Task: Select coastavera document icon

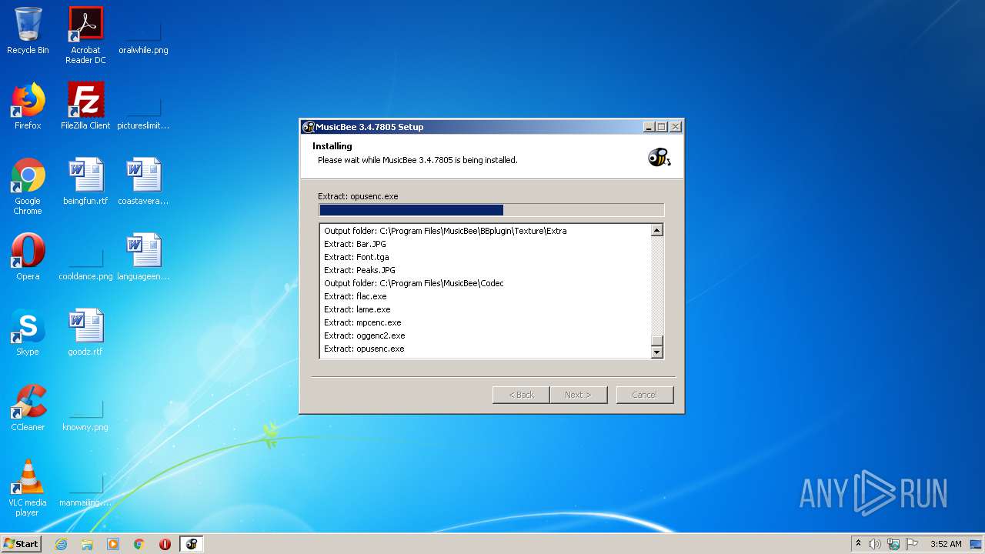Action: coord(143,182)
